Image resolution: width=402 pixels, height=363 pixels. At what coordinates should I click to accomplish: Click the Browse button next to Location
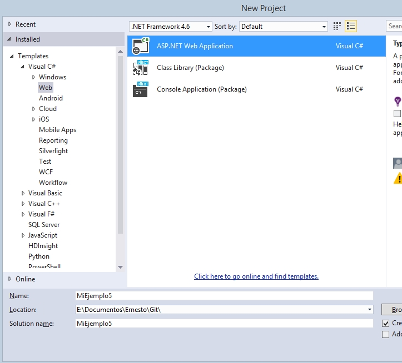click(x=392, y=310)
